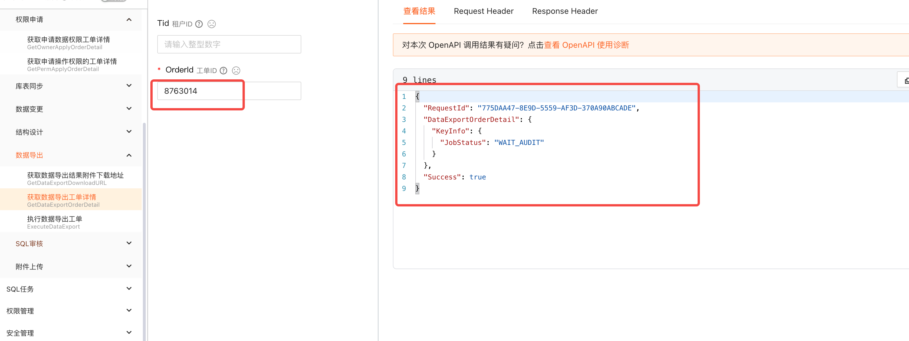Screen dimensions: 909x341
Task: Select GetDataExportDownloadURL API item
Action: (x=75, y=178)
